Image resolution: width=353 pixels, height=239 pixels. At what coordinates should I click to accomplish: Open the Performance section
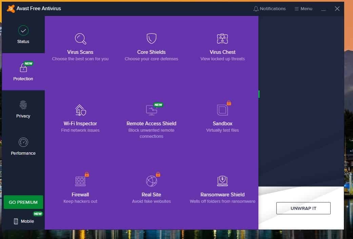(23, 146)
